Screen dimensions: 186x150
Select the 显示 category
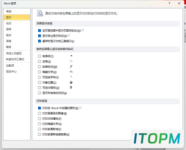pyautogui.click(x=17, y=17)
